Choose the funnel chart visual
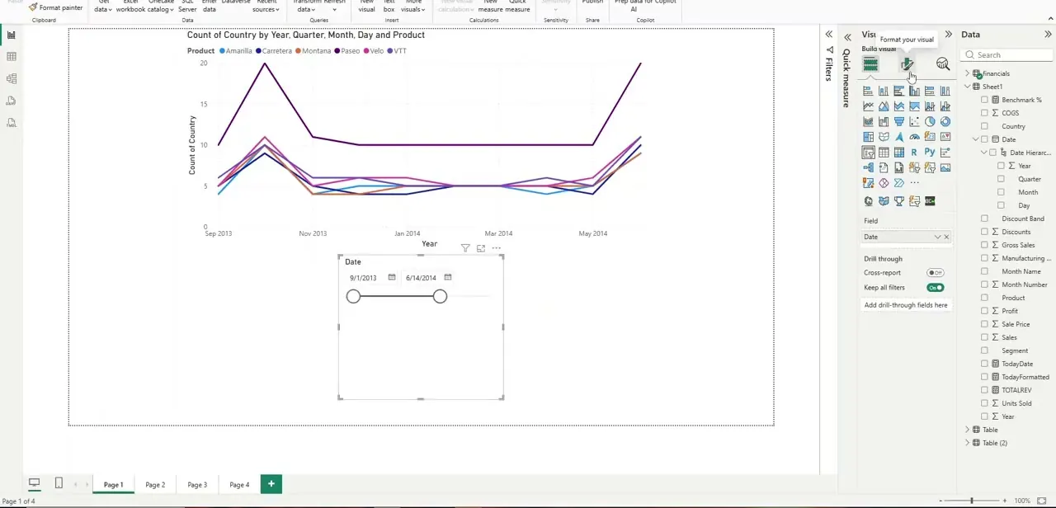 (x=899, y=122)
